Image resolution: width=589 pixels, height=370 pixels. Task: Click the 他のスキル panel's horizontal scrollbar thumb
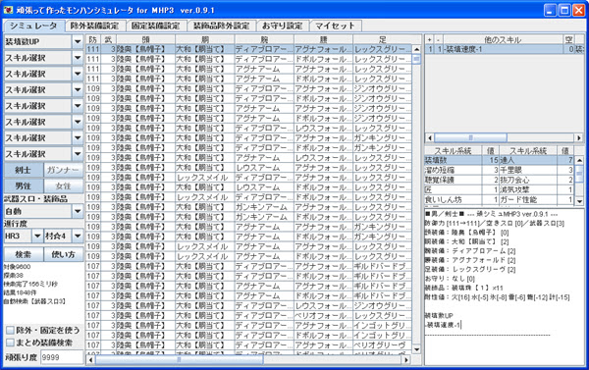(470, 137)
